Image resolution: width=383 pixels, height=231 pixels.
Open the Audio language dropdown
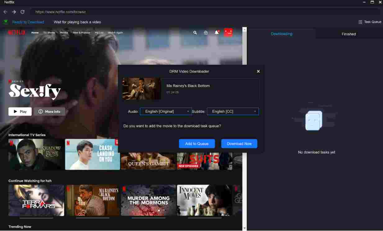pos(166,111)
